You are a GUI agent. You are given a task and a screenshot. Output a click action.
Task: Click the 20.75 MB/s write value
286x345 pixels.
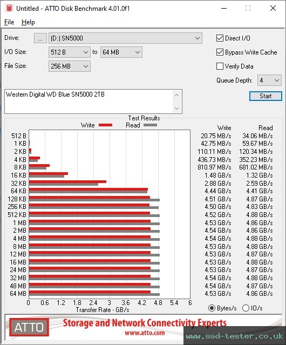[x=216, y=136]
